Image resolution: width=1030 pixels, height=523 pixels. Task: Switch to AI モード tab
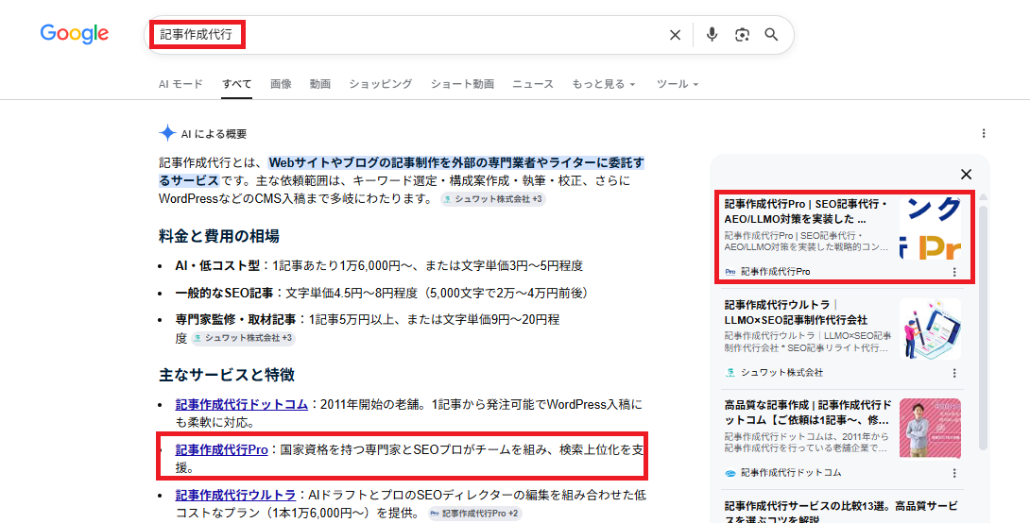click(x=180, y=84)
